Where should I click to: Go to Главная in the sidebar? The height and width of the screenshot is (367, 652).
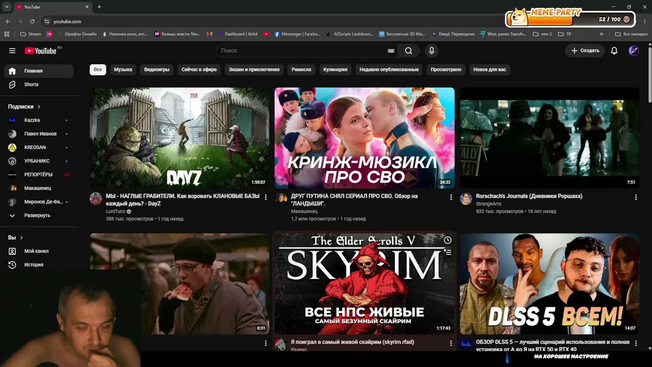(x=39, y=71)
